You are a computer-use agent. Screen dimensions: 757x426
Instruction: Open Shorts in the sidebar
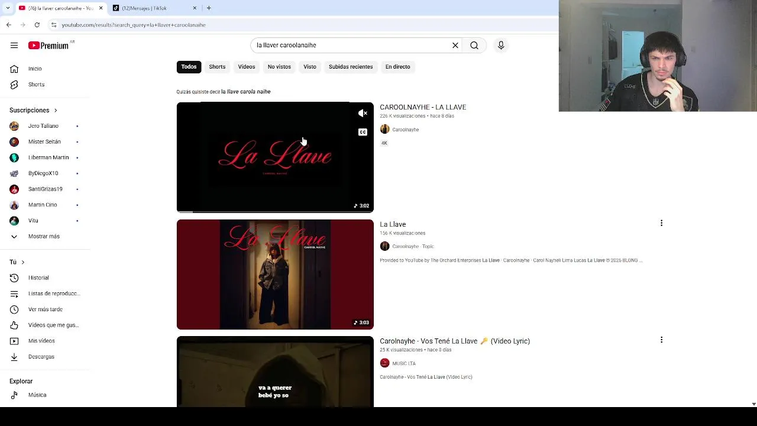(36, 85)
